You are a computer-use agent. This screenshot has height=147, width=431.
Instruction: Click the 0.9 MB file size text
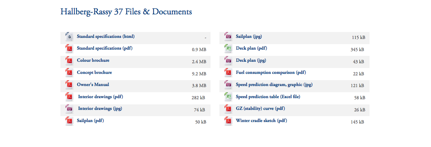pos(199,50)
